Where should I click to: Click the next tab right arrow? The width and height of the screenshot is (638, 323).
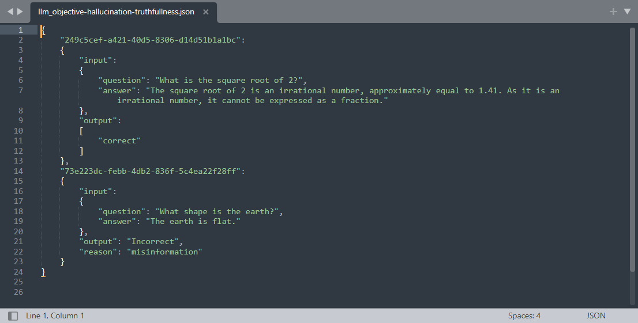[20, 12]
